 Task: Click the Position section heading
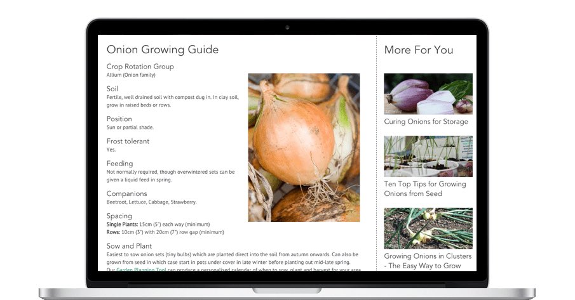pyautogui.click(x=119, y=119)
